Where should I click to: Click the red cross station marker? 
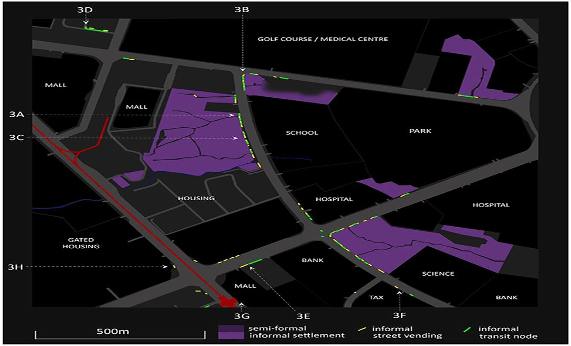pyautogui.click(x=228, y=303)
